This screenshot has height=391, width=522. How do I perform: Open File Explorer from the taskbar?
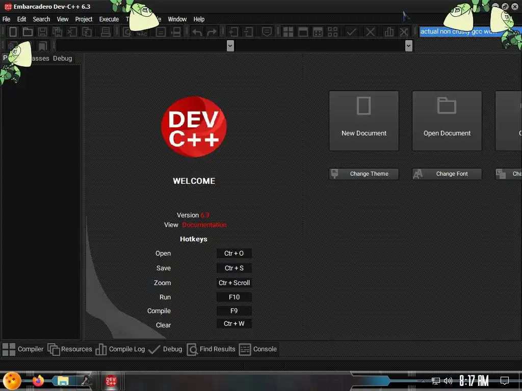(x=63, y=381)
